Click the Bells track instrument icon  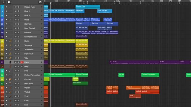click(10, 71)
